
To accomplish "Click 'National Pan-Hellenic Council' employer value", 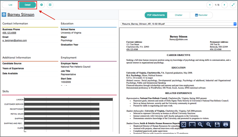I will 76,67.
